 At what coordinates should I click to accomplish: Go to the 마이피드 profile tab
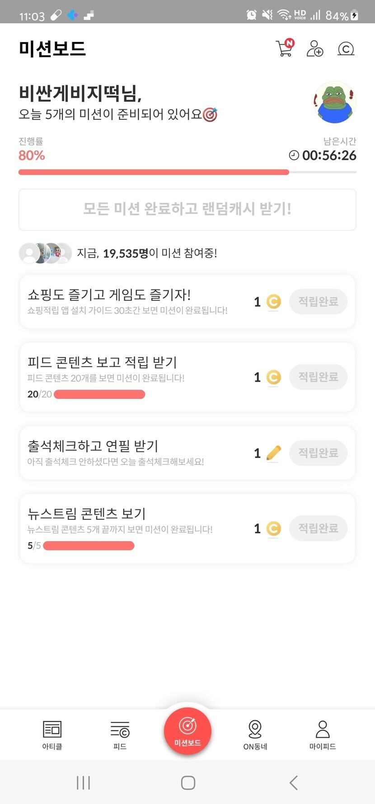323,735
